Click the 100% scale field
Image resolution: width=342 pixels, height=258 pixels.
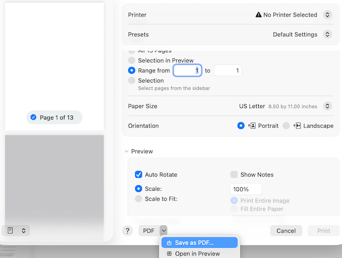tap(246, 189)
